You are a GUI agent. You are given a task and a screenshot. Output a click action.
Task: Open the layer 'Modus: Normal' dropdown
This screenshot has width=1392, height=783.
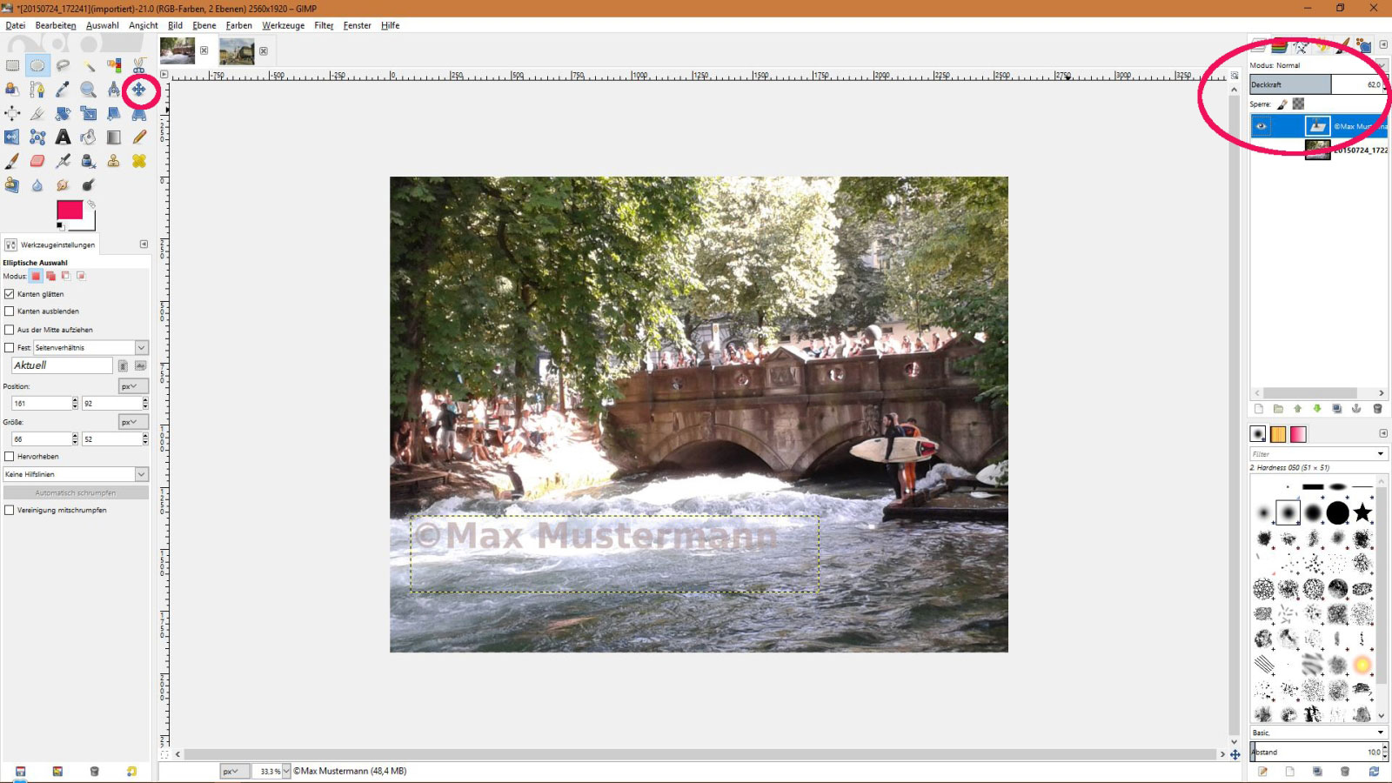(1315, 65)
